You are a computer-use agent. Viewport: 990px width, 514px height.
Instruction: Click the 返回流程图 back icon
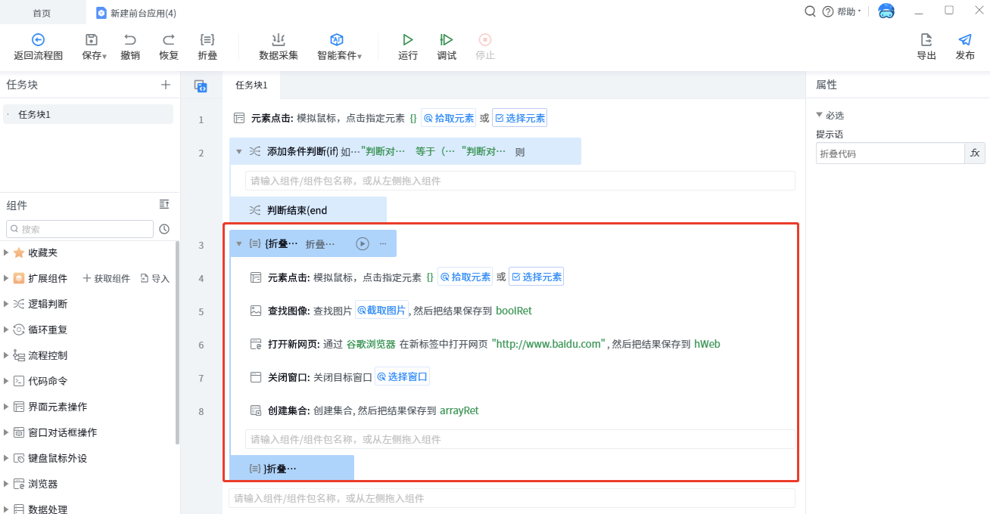pos(38,40)
